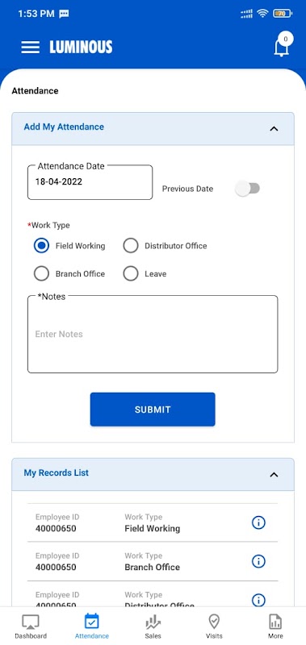
Task: Open info for Branch Office record
Action: (258, 561)
